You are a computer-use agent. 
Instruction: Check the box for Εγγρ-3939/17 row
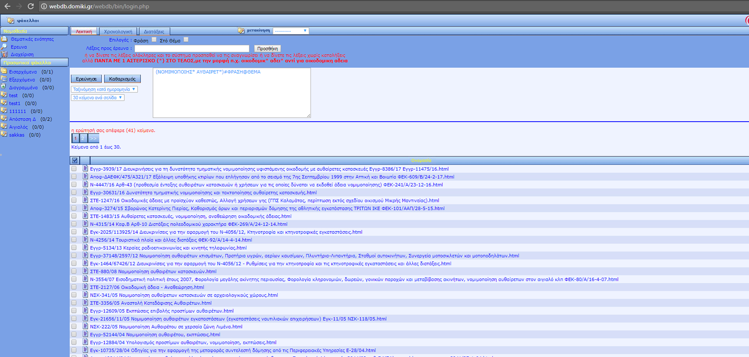click(74, 169)
